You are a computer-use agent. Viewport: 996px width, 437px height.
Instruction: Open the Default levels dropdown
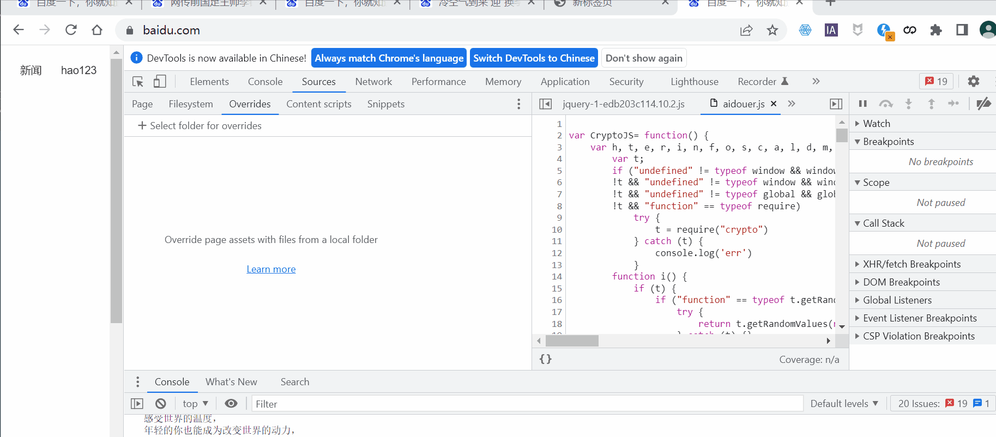844,404
